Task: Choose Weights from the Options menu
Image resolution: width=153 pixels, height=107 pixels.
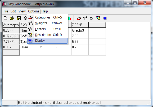Action: click(47, 23)
